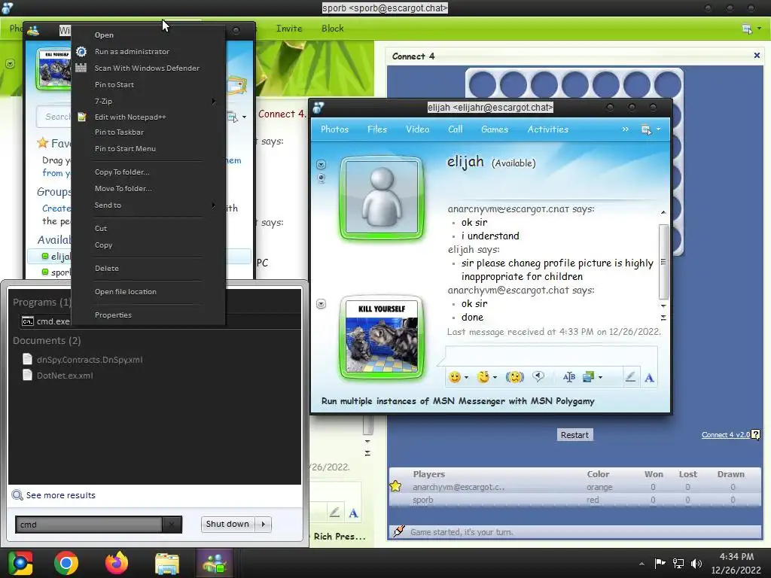Select Pin to Start Menu entry
The height and width of the screenshot is (578, 771).
point(125,149)
